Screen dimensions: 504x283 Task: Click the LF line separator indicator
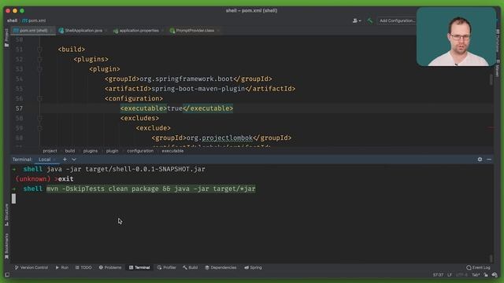click(450, 275)
